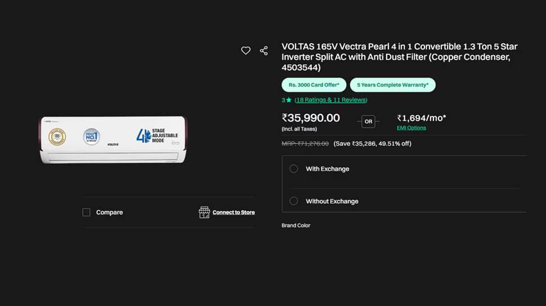The height and width of the screenshot is (306, 546).
Task: Click the 5 Years Complete Warranty badge
Action: point(393,85)
